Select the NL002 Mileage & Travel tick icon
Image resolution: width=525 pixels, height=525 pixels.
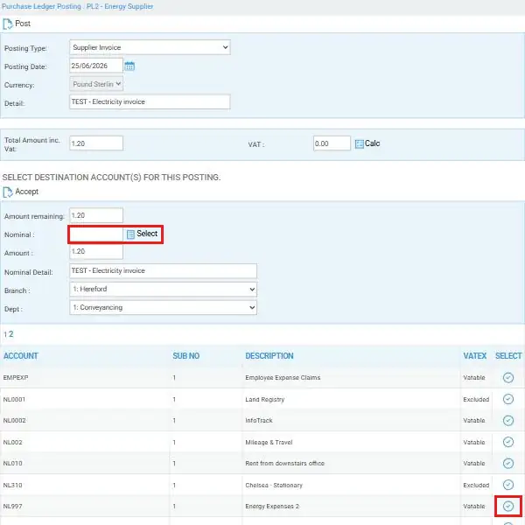(507, 442)
